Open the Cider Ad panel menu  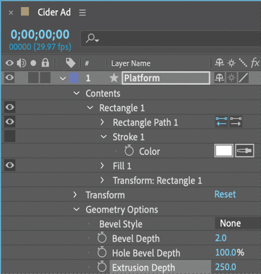[x=82, y=13]
